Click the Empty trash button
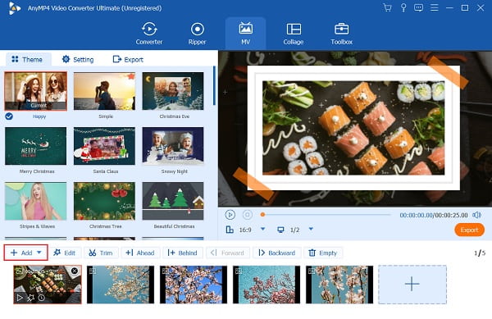 point(323,253)
